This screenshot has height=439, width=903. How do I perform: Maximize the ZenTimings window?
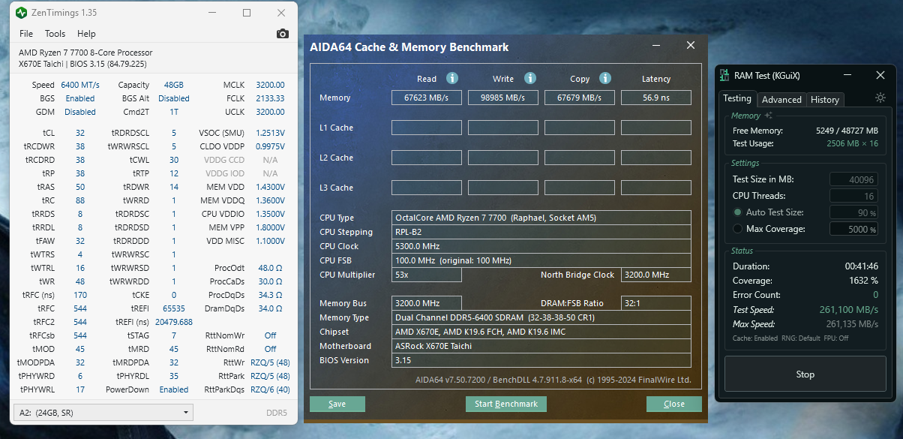point(247,13)
